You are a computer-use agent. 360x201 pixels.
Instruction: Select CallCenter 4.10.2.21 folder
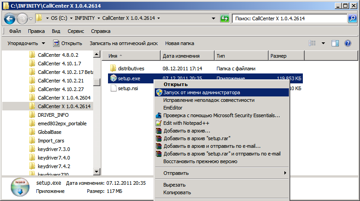pyautogui.click(x=61, y=81)
